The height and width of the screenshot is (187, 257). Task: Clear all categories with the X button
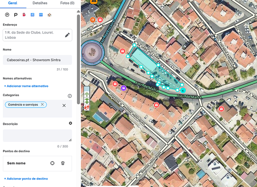click(x=64, y=106)
